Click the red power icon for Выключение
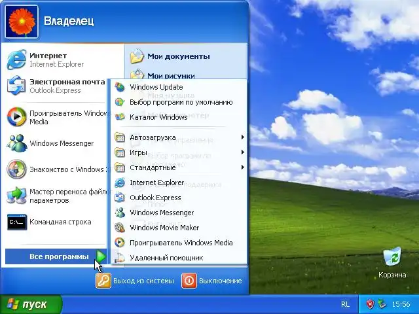The width and height of the screenshot is (419, 314). [189, 281]
